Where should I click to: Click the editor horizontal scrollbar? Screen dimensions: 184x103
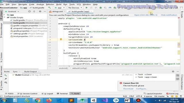111,66
